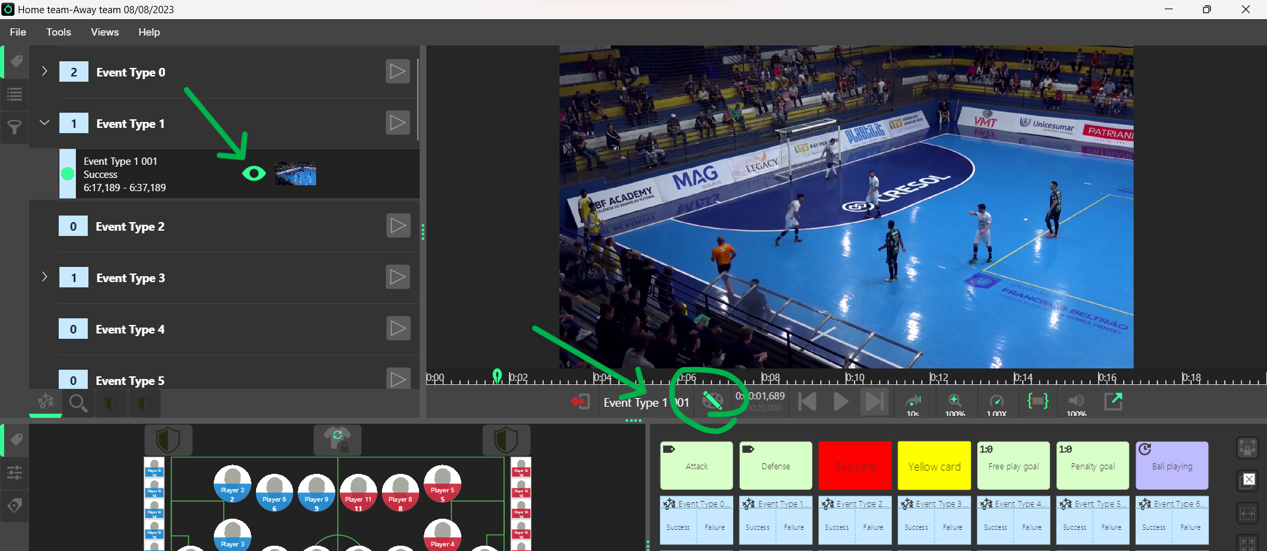This screenshot has height=551, width=1267.
Task: Tag a Red card event
Action: 855,465
